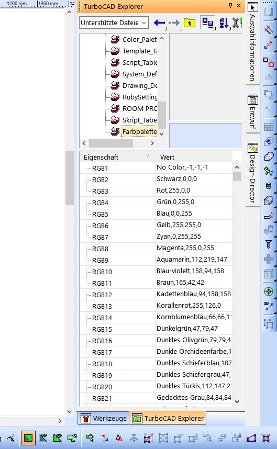Click the green triangle FP selection icon
This screenshot has height=449, width=277.
point(43,438)
